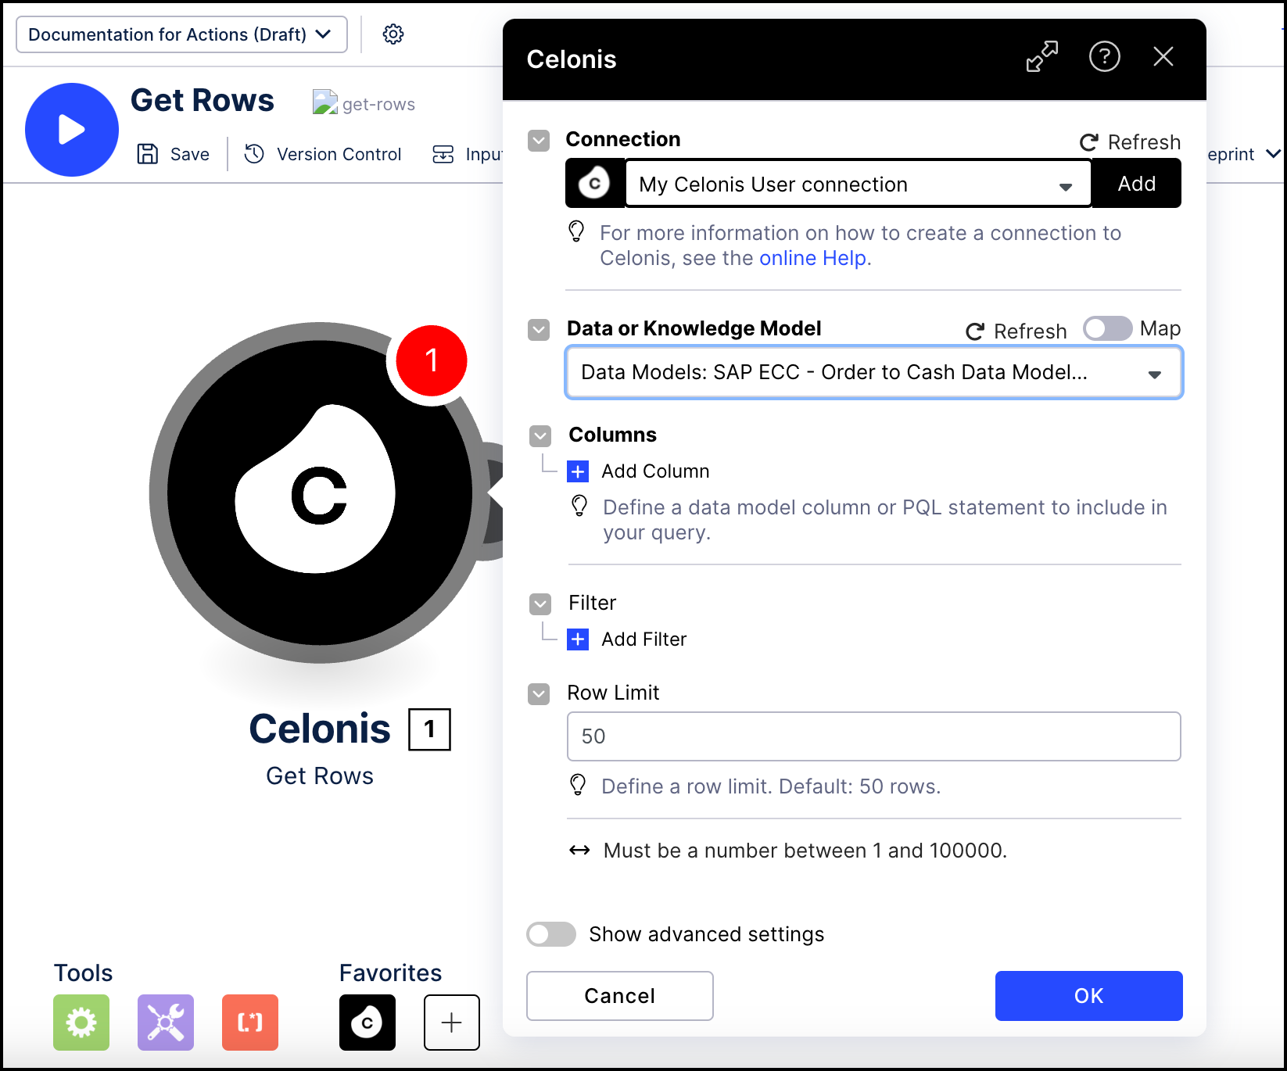
Task: Open the My Celonis User connection dropdown
Action: click(858, 184)
